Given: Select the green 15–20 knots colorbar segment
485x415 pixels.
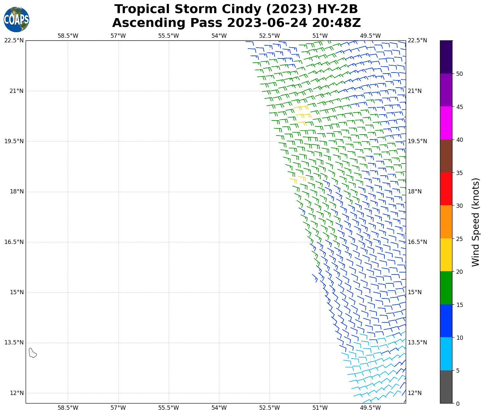Looking at the screenshot, I should click(x=446, y=288).
